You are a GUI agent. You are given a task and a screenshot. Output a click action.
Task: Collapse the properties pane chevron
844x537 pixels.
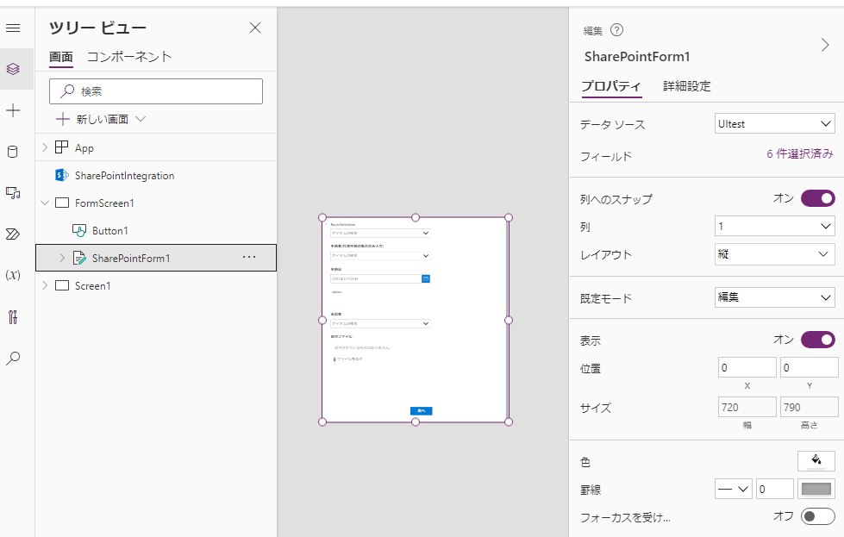click(825, 45)
